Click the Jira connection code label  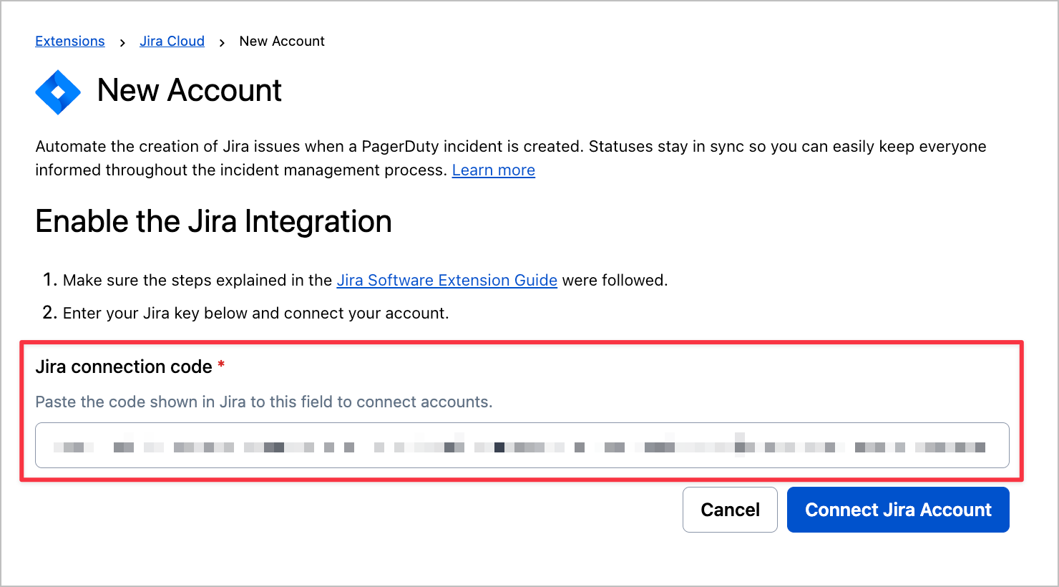(x=124, y=367)
